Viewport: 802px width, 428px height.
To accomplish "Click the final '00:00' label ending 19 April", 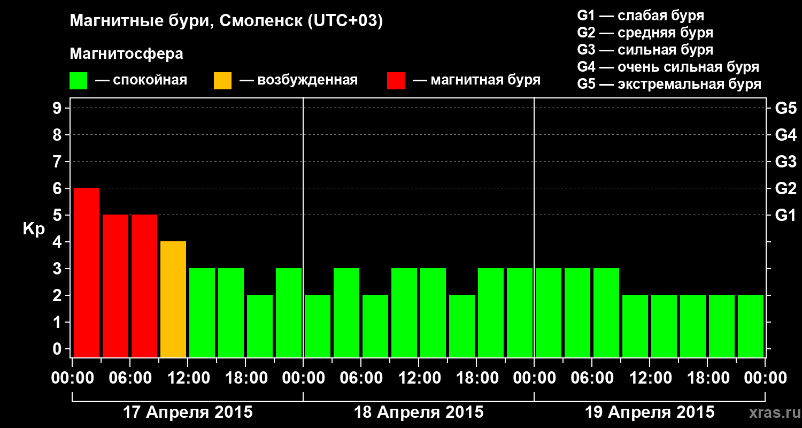I will 765,378.
